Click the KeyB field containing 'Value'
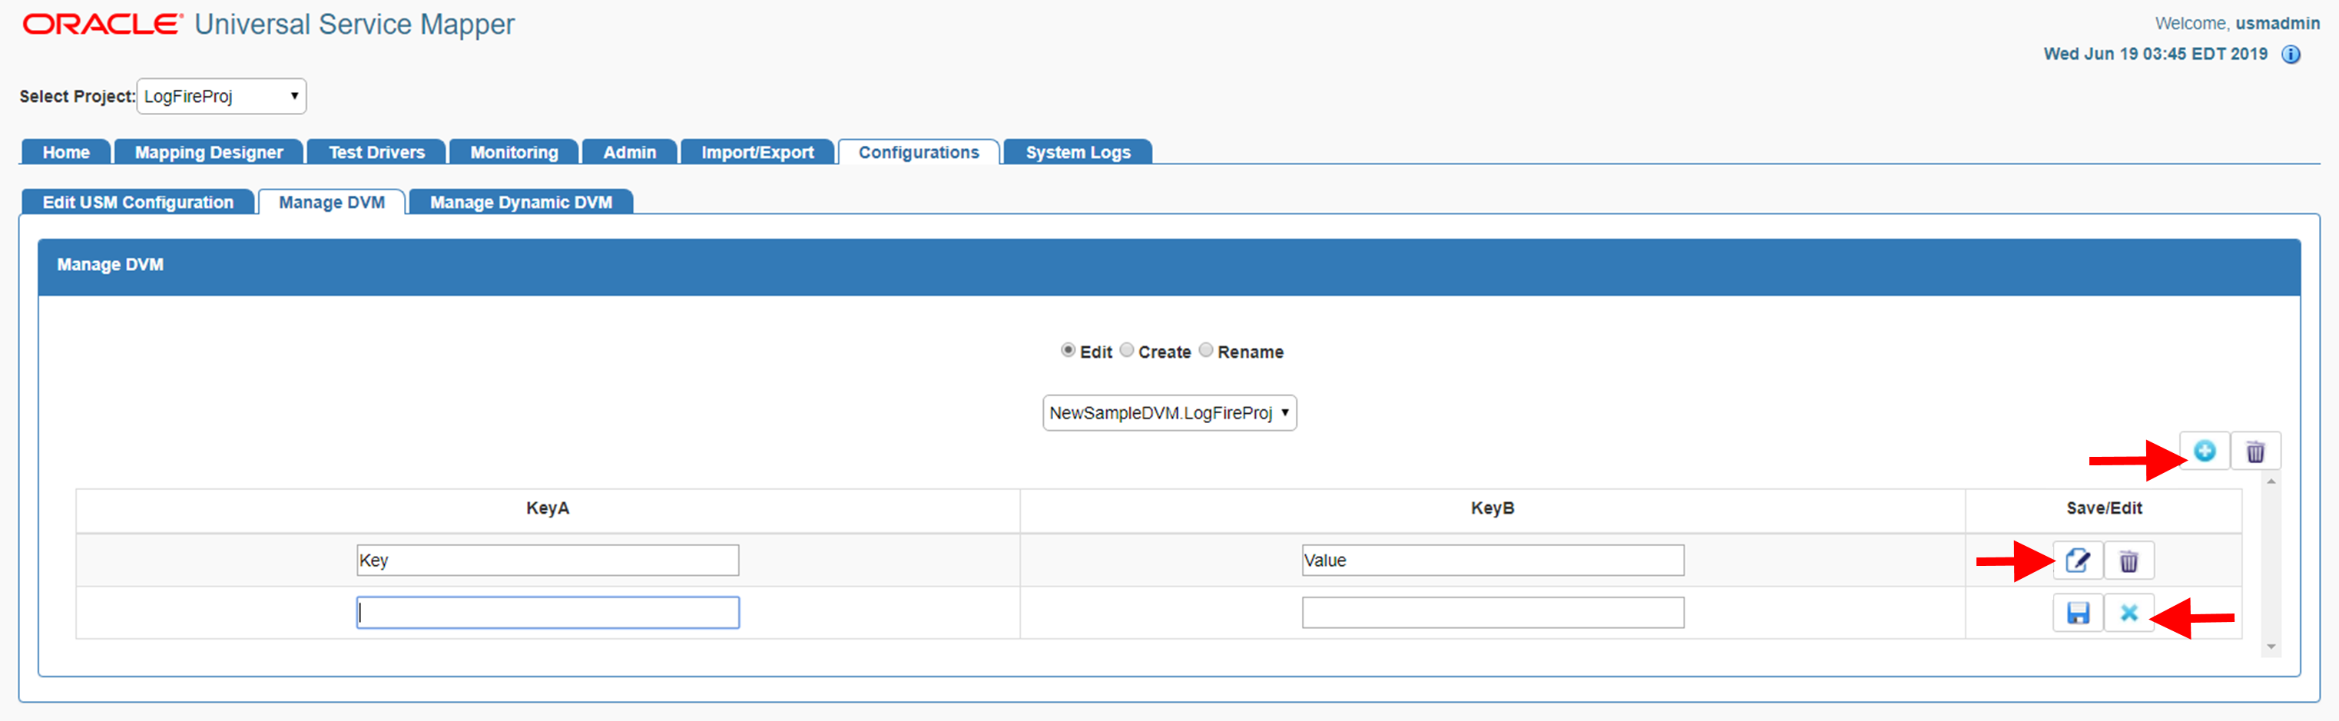 tap(1493, 561)
